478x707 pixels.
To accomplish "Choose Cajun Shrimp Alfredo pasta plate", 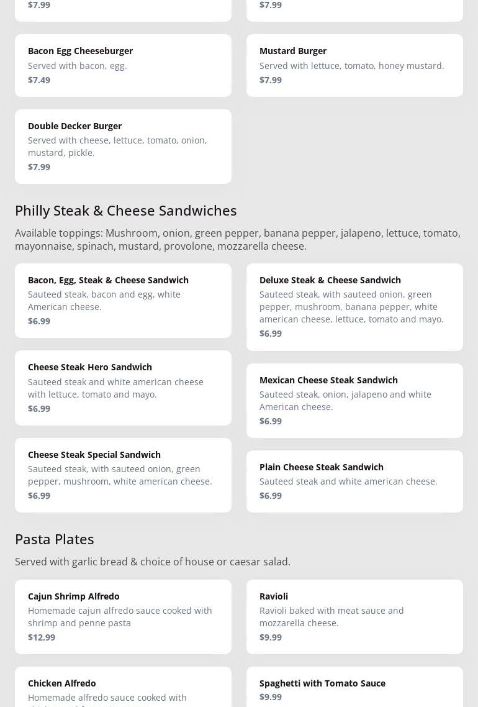I will [x=123, y=616].
